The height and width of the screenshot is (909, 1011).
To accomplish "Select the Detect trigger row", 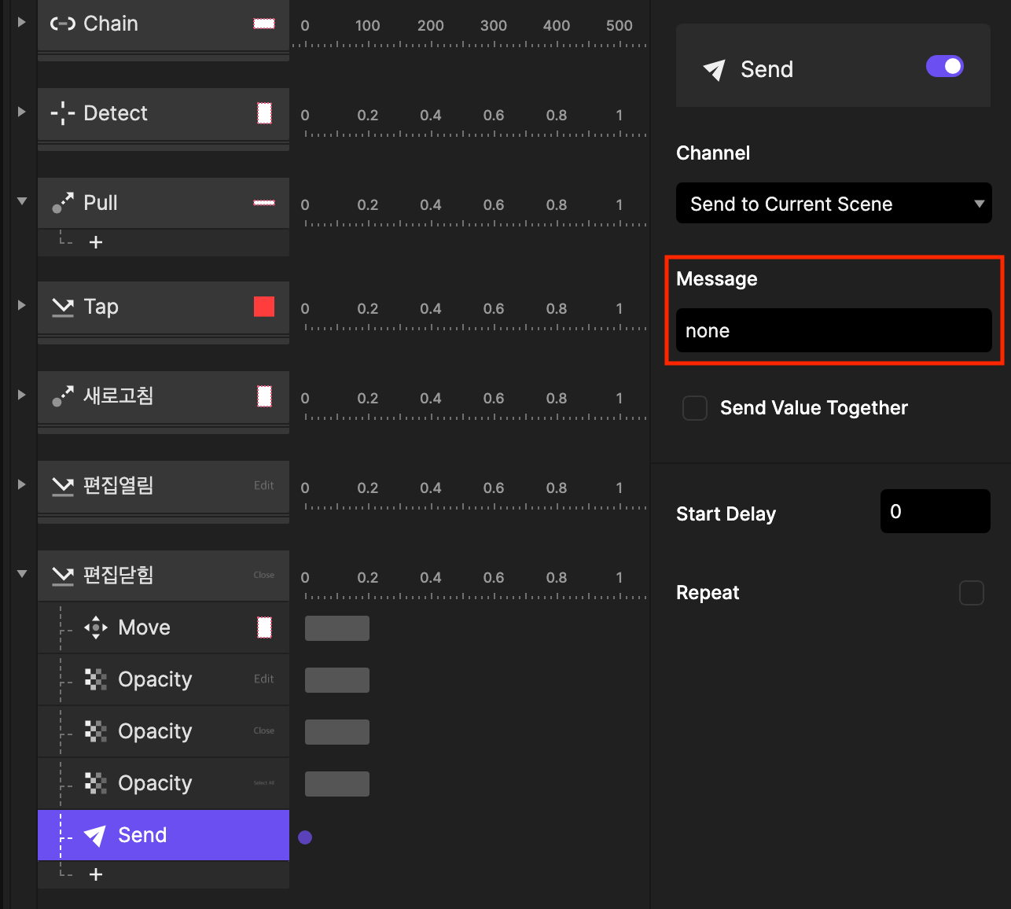I will (164, 114).
